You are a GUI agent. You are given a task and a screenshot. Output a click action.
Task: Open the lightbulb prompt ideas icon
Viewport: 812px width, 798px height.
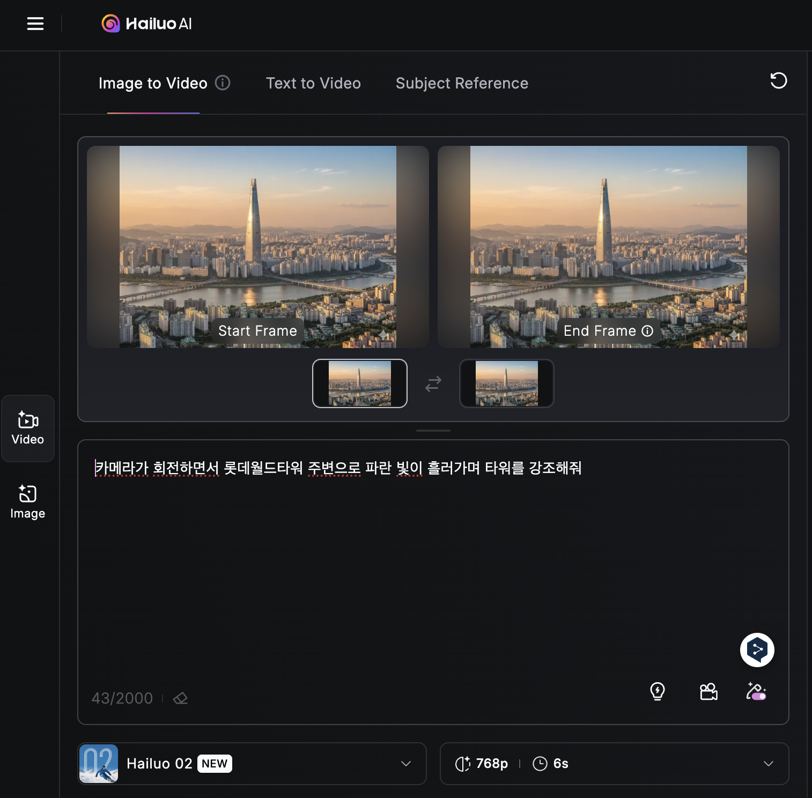click(658, 691)
